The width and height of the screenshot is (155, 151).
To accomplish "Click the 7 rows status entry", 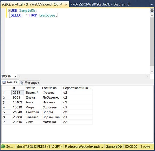I will pyautogui.click(x=145, y=146).
